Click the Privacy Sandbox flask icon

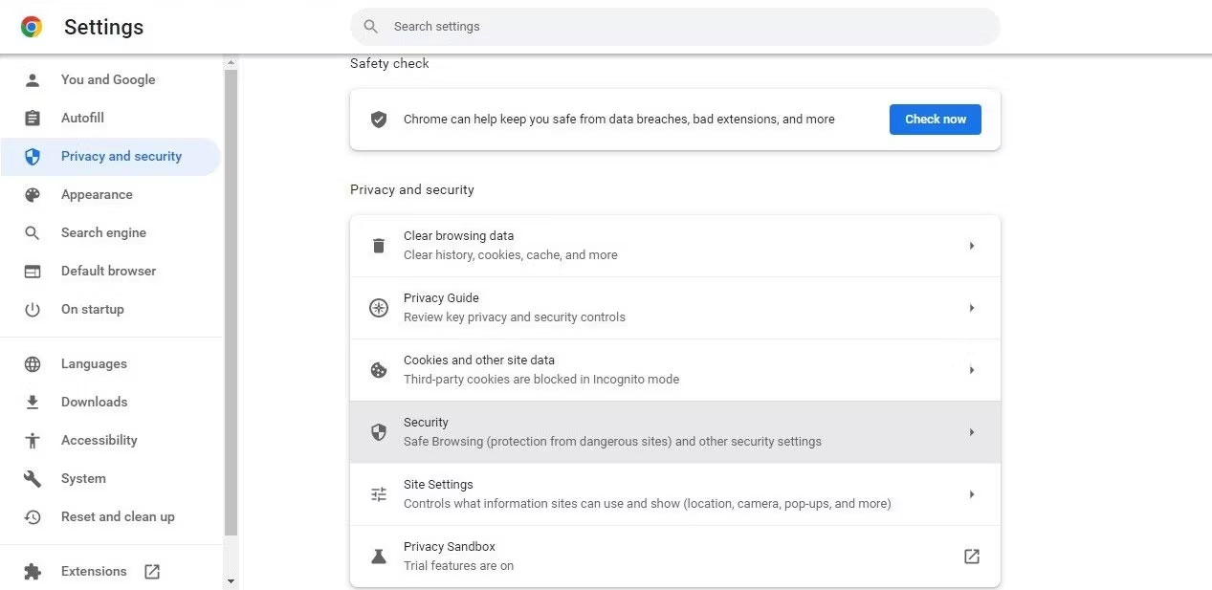click(x=379, y=557)
